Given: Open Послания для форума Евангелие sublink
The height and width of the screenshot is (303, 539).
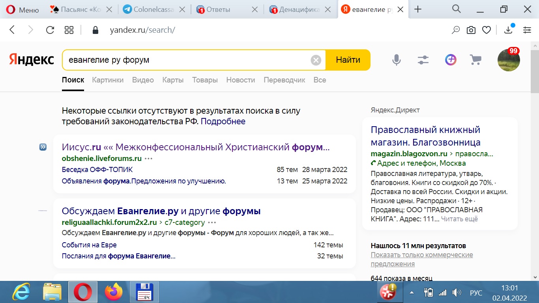Looking at the screenshot, I should (x=118, y=256).
